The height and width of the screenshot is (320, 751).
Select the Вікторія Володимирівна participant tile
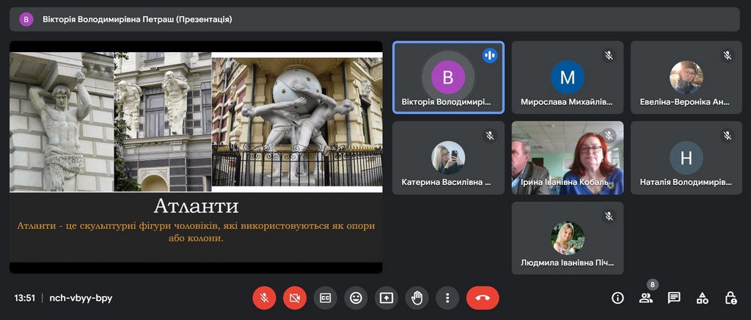coord(448,77)
